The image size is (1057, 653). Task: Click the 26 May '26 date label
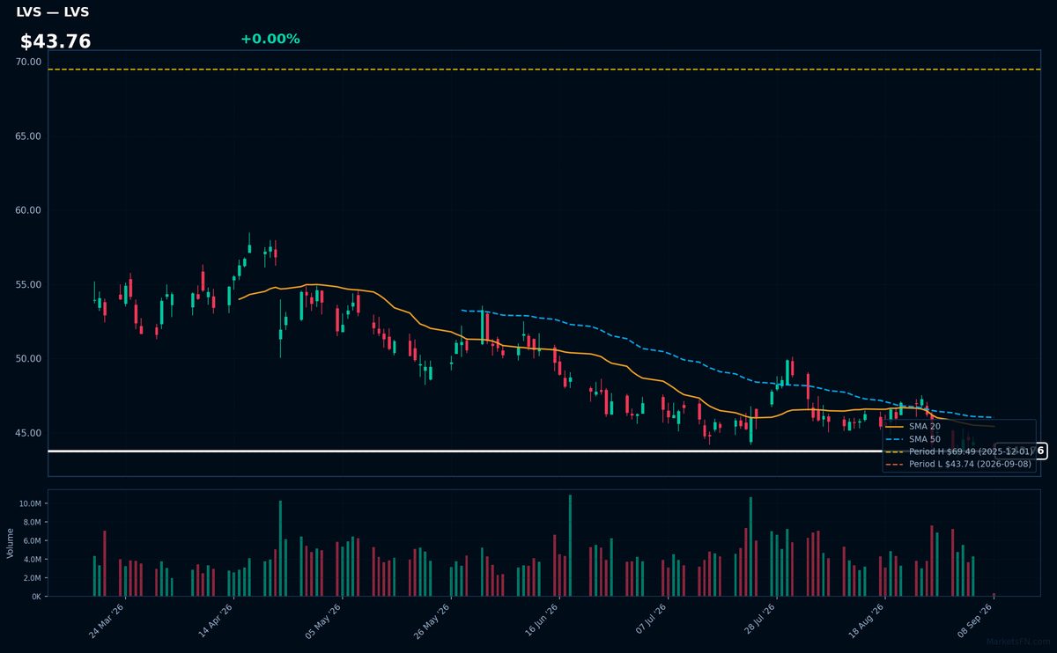[x=433, y=620]
